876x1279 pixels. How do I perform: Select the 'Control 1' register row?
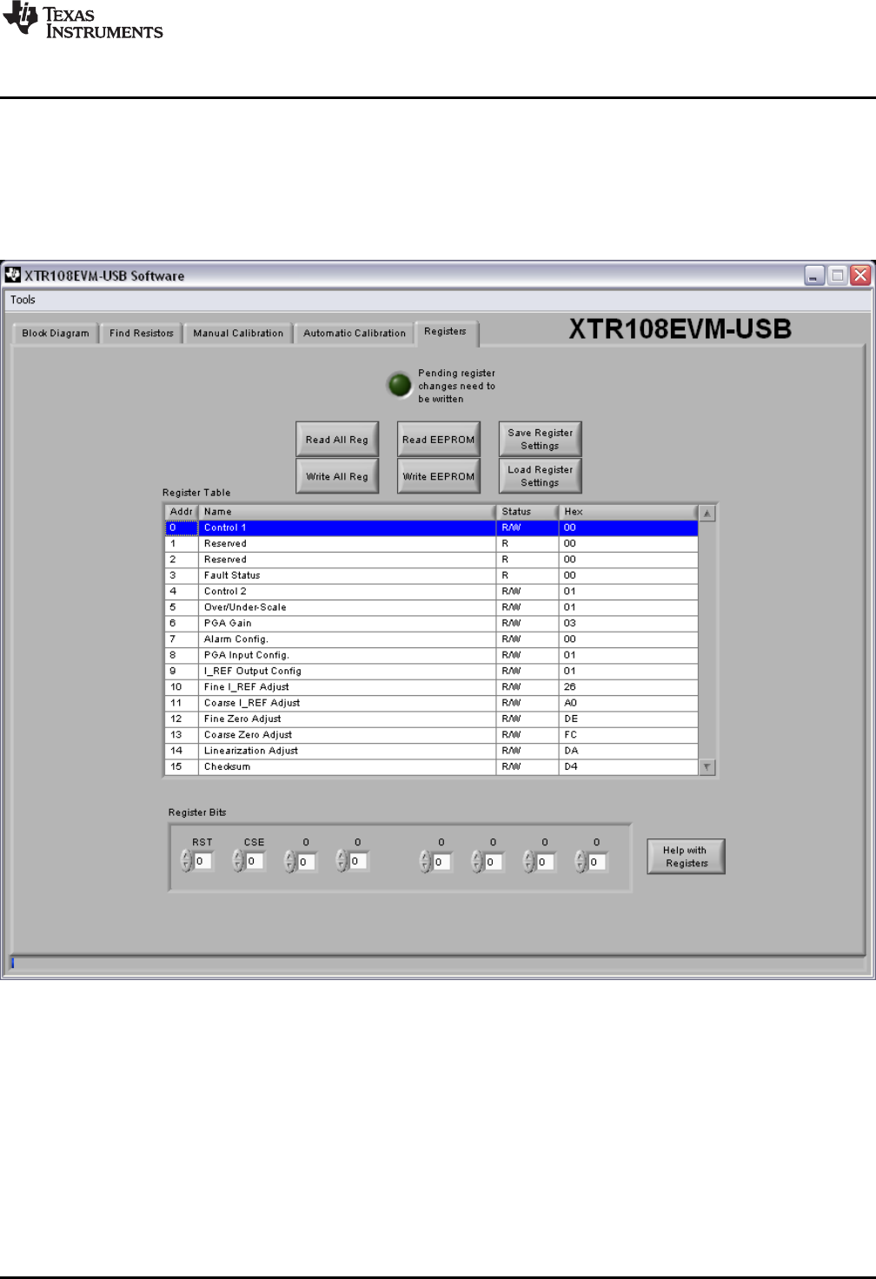tap(432, 528)
